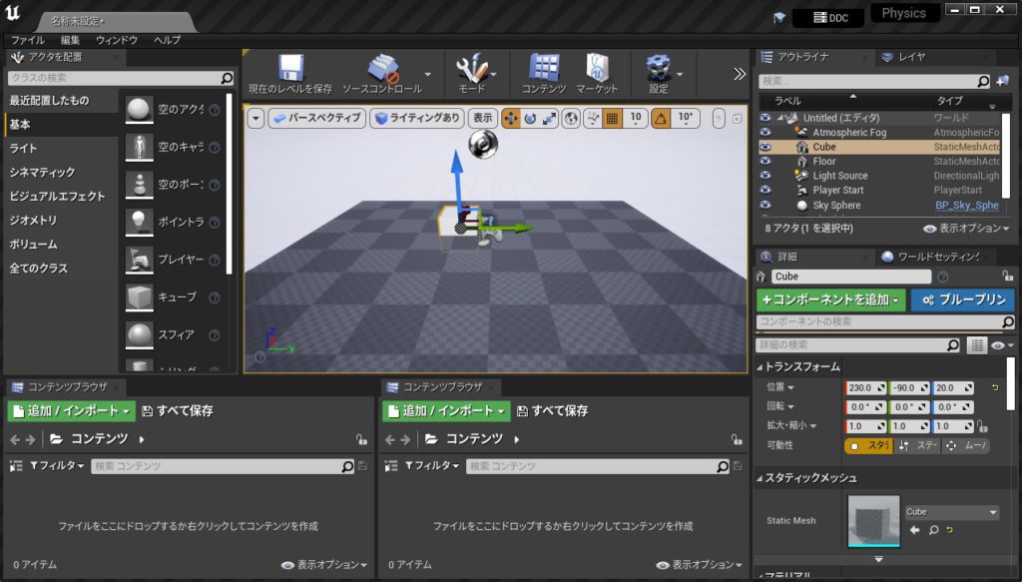Click the DDC button in title bar

828,18
